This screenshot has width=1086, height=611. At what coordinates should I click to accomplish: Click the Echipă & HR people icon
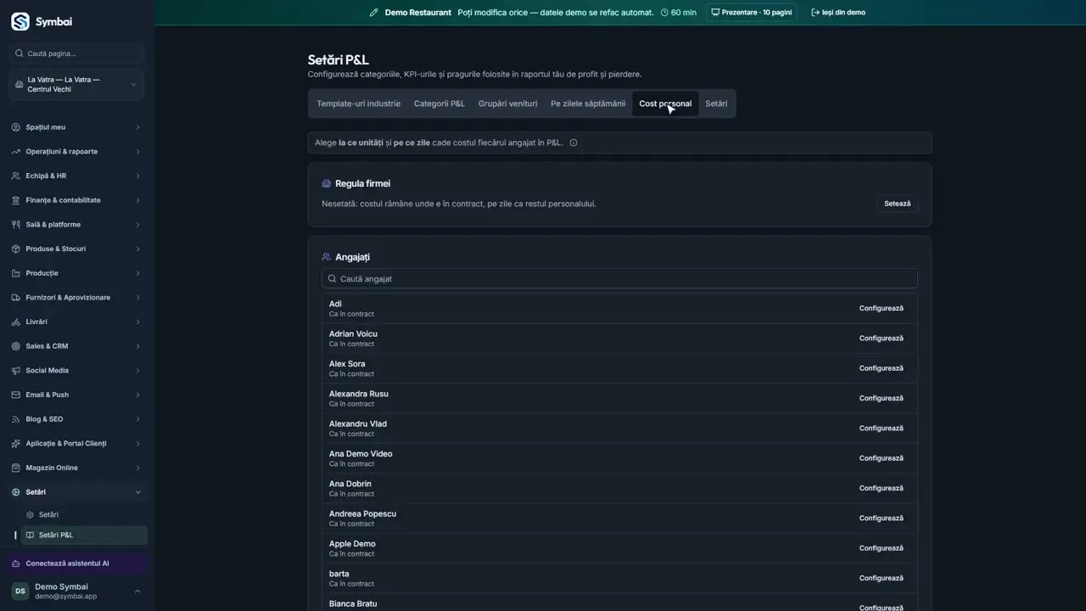(16, 176)
